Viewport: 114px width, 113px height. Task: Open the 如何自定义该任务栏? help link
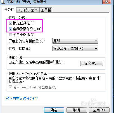point(22,98)
